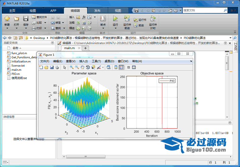Click the Link Plot icon in Figure 1

108,67
